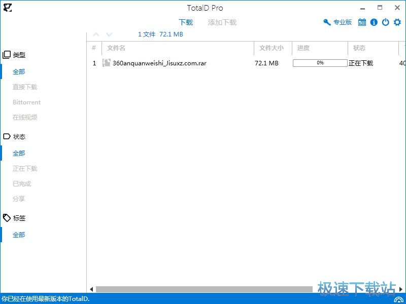This screenshot has width=406, height=304.
Task: Open the 分享 filter
Action: tap(19, 199)
